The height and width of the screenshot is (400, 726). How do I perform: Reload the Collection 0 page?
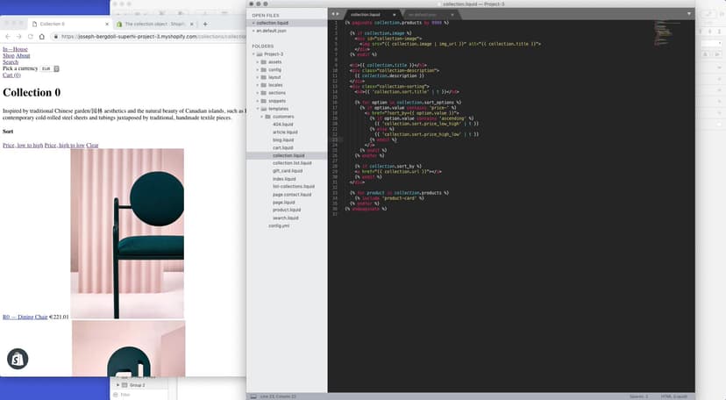tap(31, 36)
